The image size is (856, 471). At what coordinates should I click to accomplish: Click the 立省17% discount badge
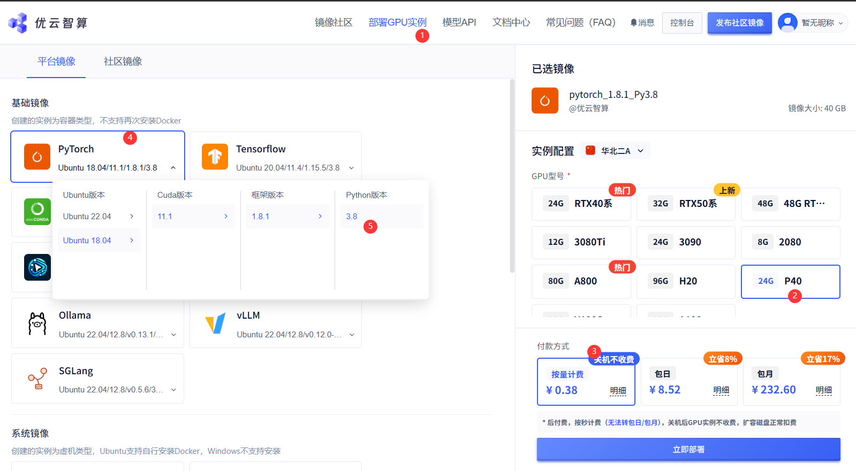pos(823,359)
